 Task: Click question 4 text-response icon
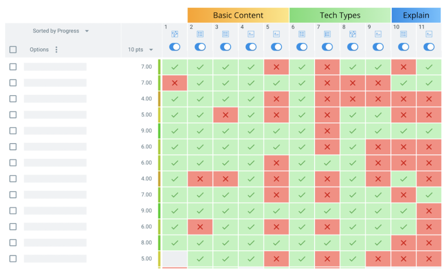[x=251, y=34]
